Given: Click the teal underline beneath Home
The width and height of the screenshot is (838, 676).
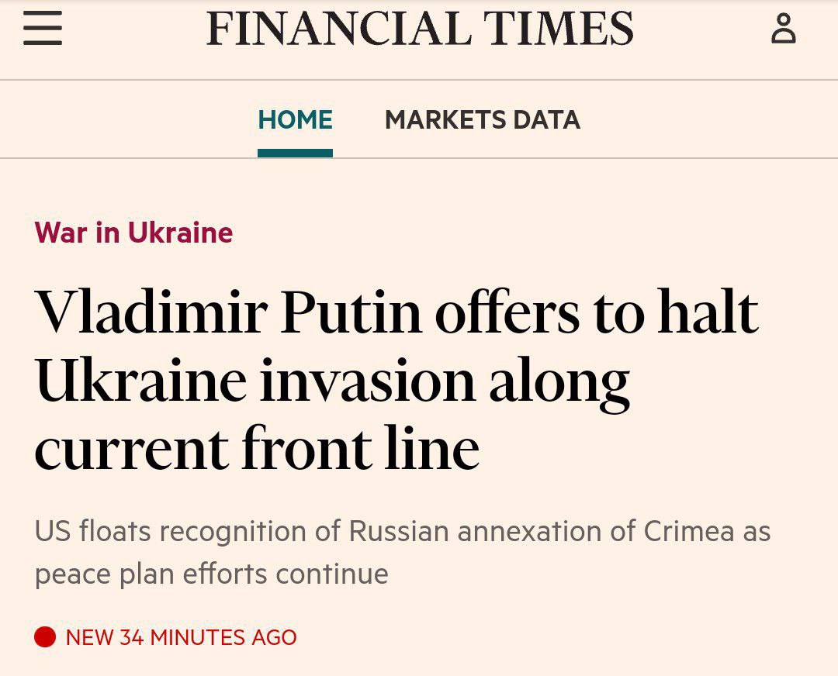Looking at the screenshot, I should [x=295, y=153].
